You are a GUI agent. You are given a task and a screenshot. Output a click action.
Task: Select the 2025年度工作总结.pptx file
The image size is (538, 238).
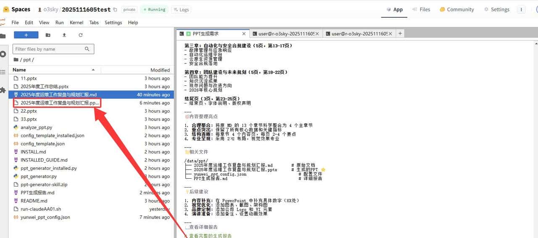pos(91,87)
